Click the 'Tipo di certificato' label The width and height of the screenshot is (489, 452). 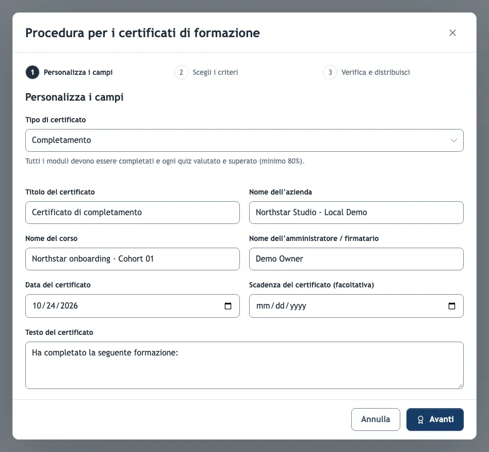click(x=56, y=120)
